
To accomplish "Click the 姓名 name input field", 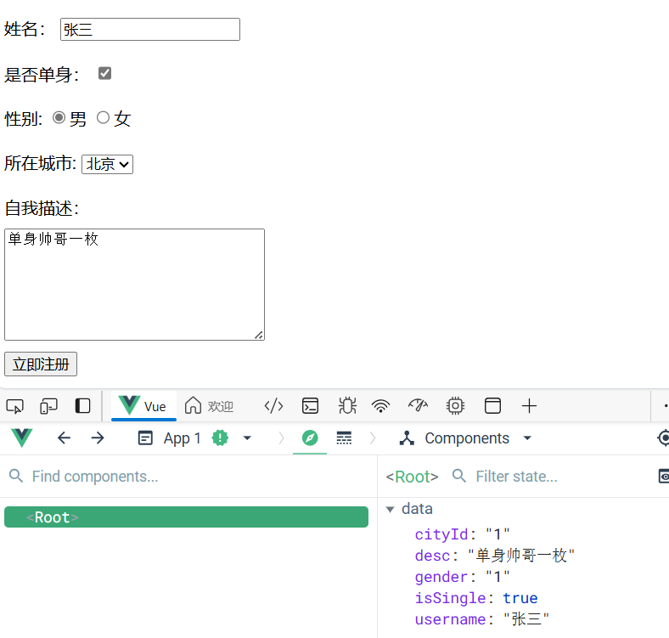I will click(150, 30).
